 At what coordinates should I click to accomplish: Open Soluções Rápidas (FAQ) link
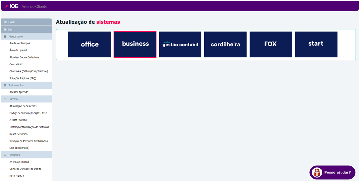click(23, 78)
